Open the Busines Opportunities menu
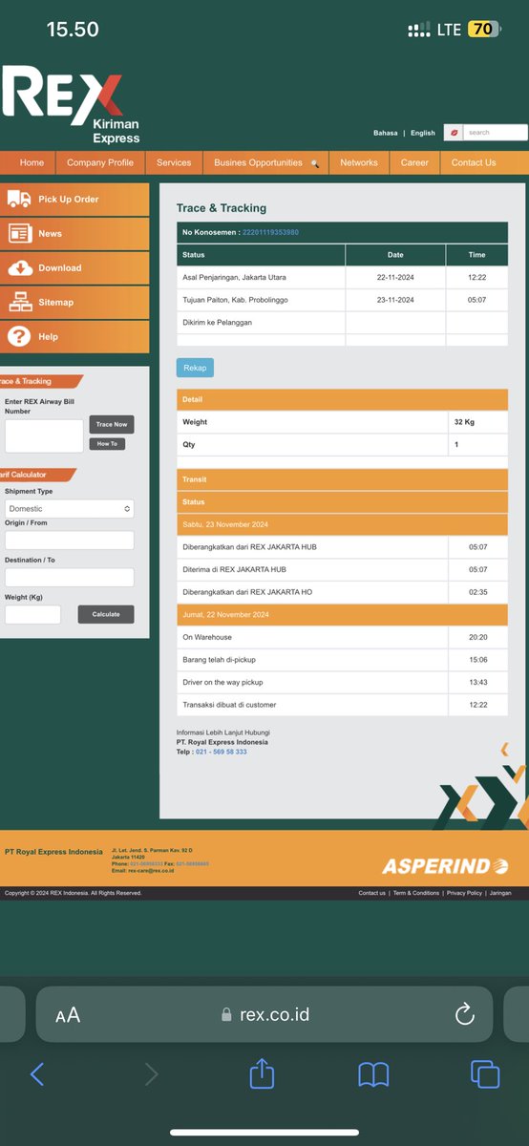This screenshot has width=529, height=1146. pyautogui.click(x=265, y=162)
